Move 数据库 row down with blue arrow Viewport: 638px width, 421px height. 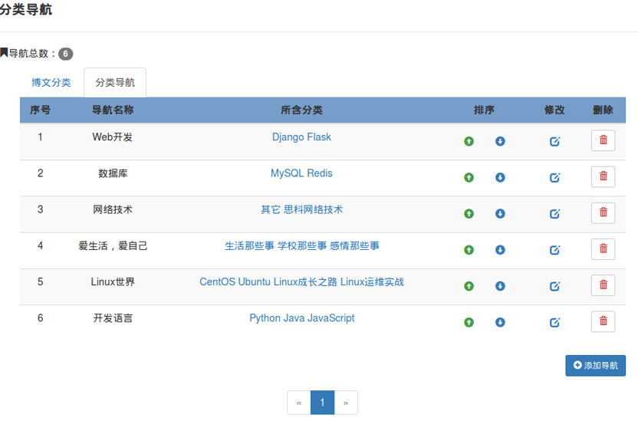click(x=500, y=177)
